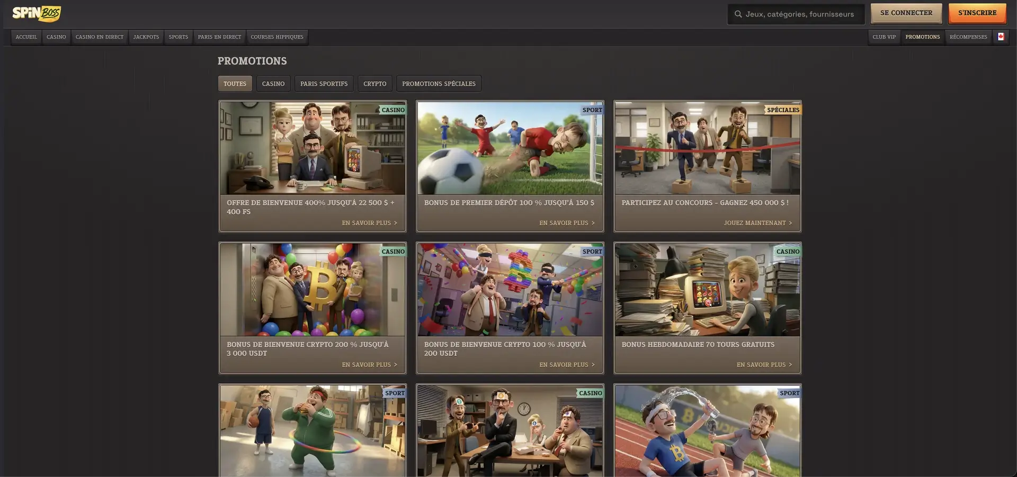Image resolution: width=1017 pixels, height=477 pixels.
Task: Open welcome offer 400% office image
Action: (x=313, y=148)
